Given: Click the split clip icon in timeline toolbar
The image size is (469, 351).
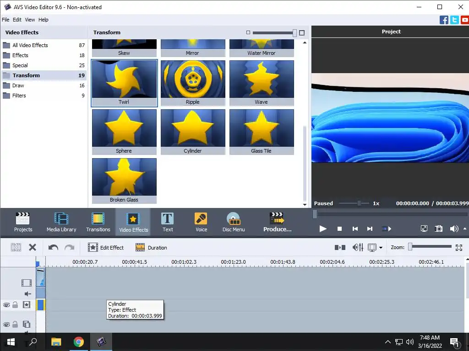Looking at the screenshot, I should pos(16,247).
